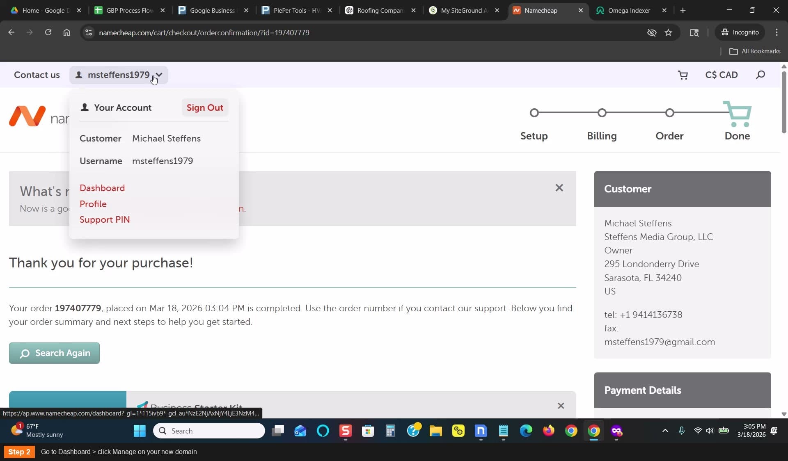Open the Profile link in account menu

(x=93, y=204)
